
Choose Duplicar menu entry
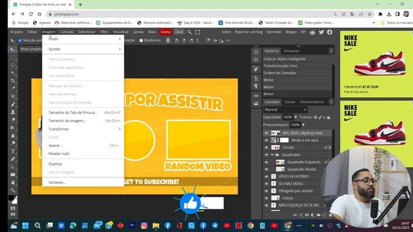click(83, 164)
